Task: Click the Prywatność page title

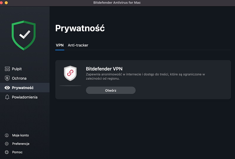Action: click(80, 28)
